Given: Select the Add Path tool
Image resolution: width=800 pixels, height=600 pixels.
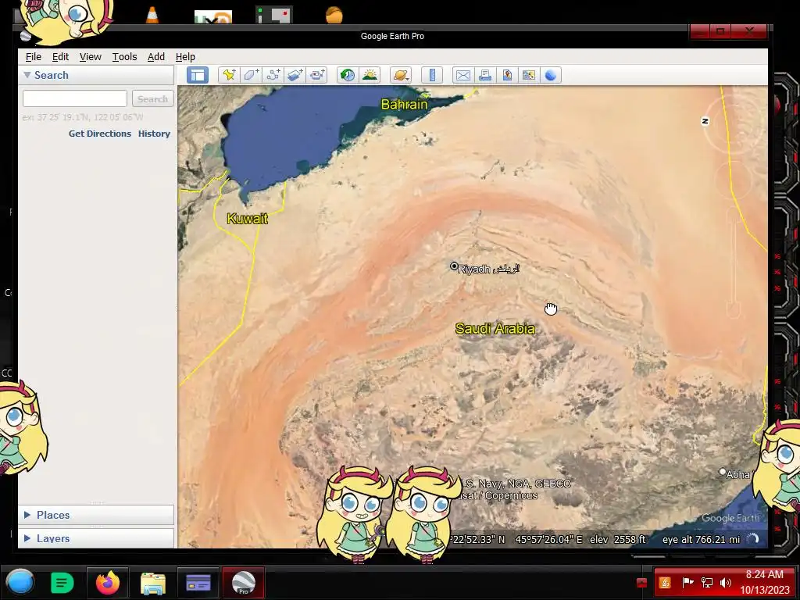Looking at the screenshot, I should click(273, 76).
